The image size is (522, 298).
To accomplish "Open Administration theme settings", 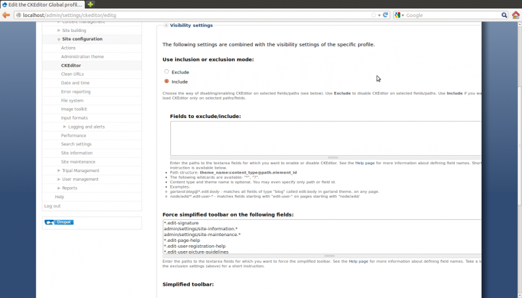I will point(82,57).
